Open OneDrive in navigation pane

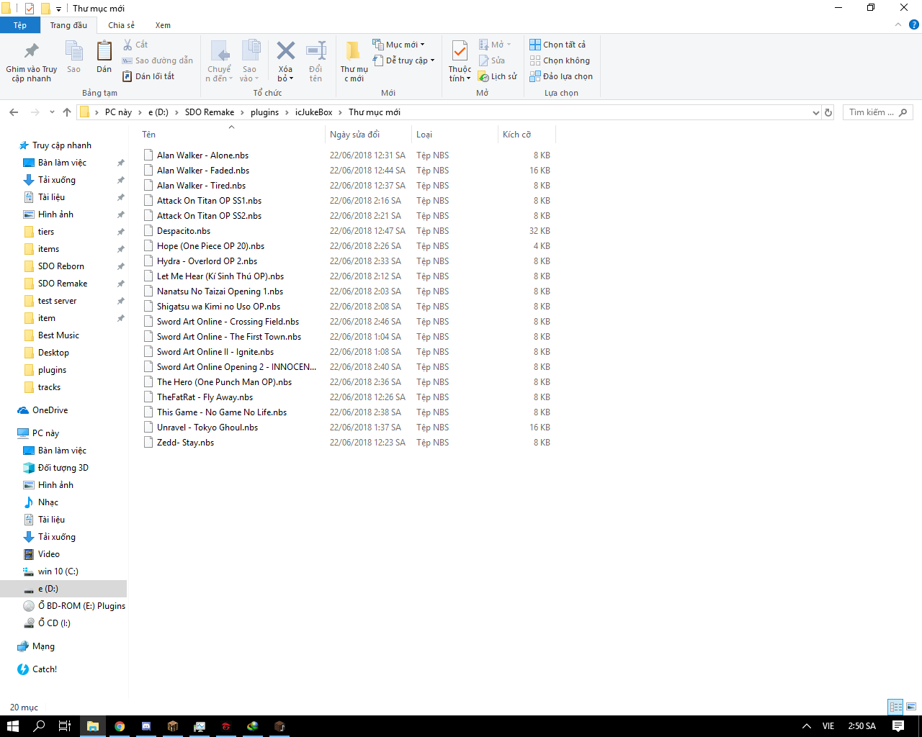pyautogui.click(x=50, y=410)
